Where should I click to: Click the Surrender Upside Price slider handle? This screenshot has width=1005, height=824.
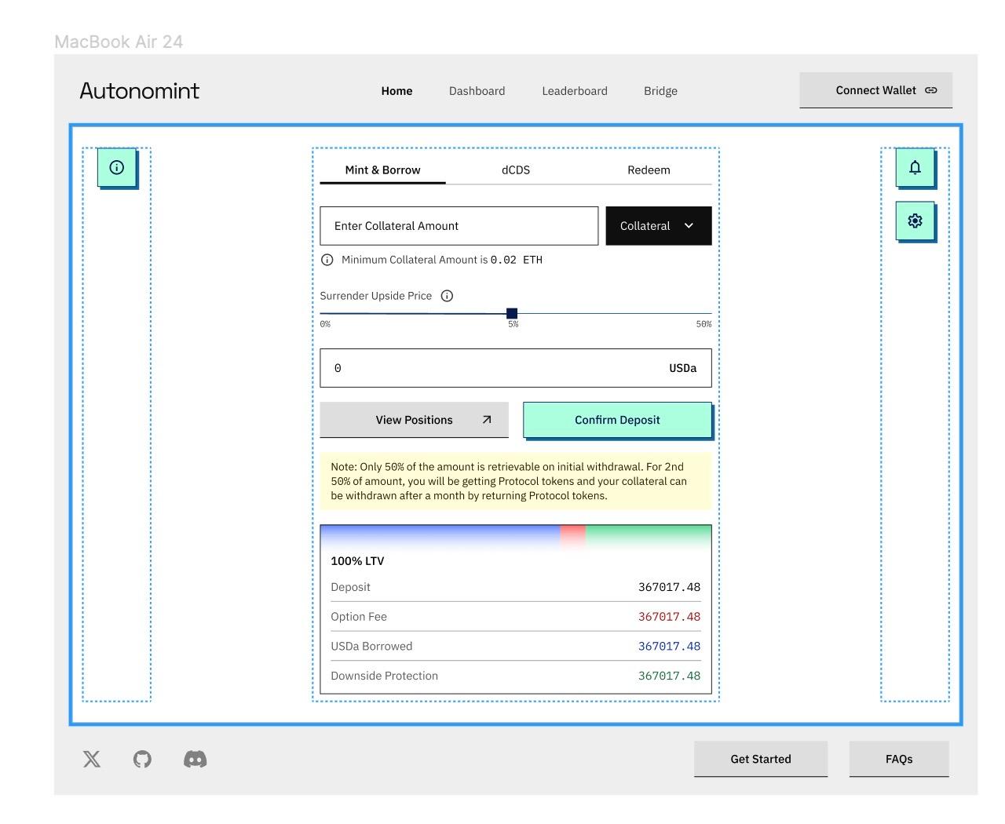(512, 313)
